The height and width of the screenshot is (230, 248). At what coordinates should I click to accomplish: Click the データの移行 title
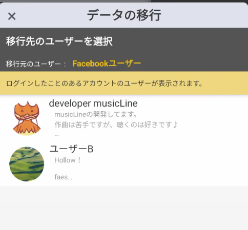coord(124,15)
